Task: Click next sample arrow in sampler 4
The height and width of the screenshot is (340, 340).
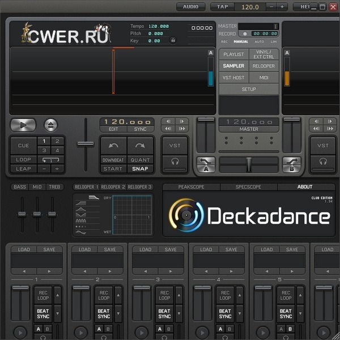Action: [x=232, y=271]
